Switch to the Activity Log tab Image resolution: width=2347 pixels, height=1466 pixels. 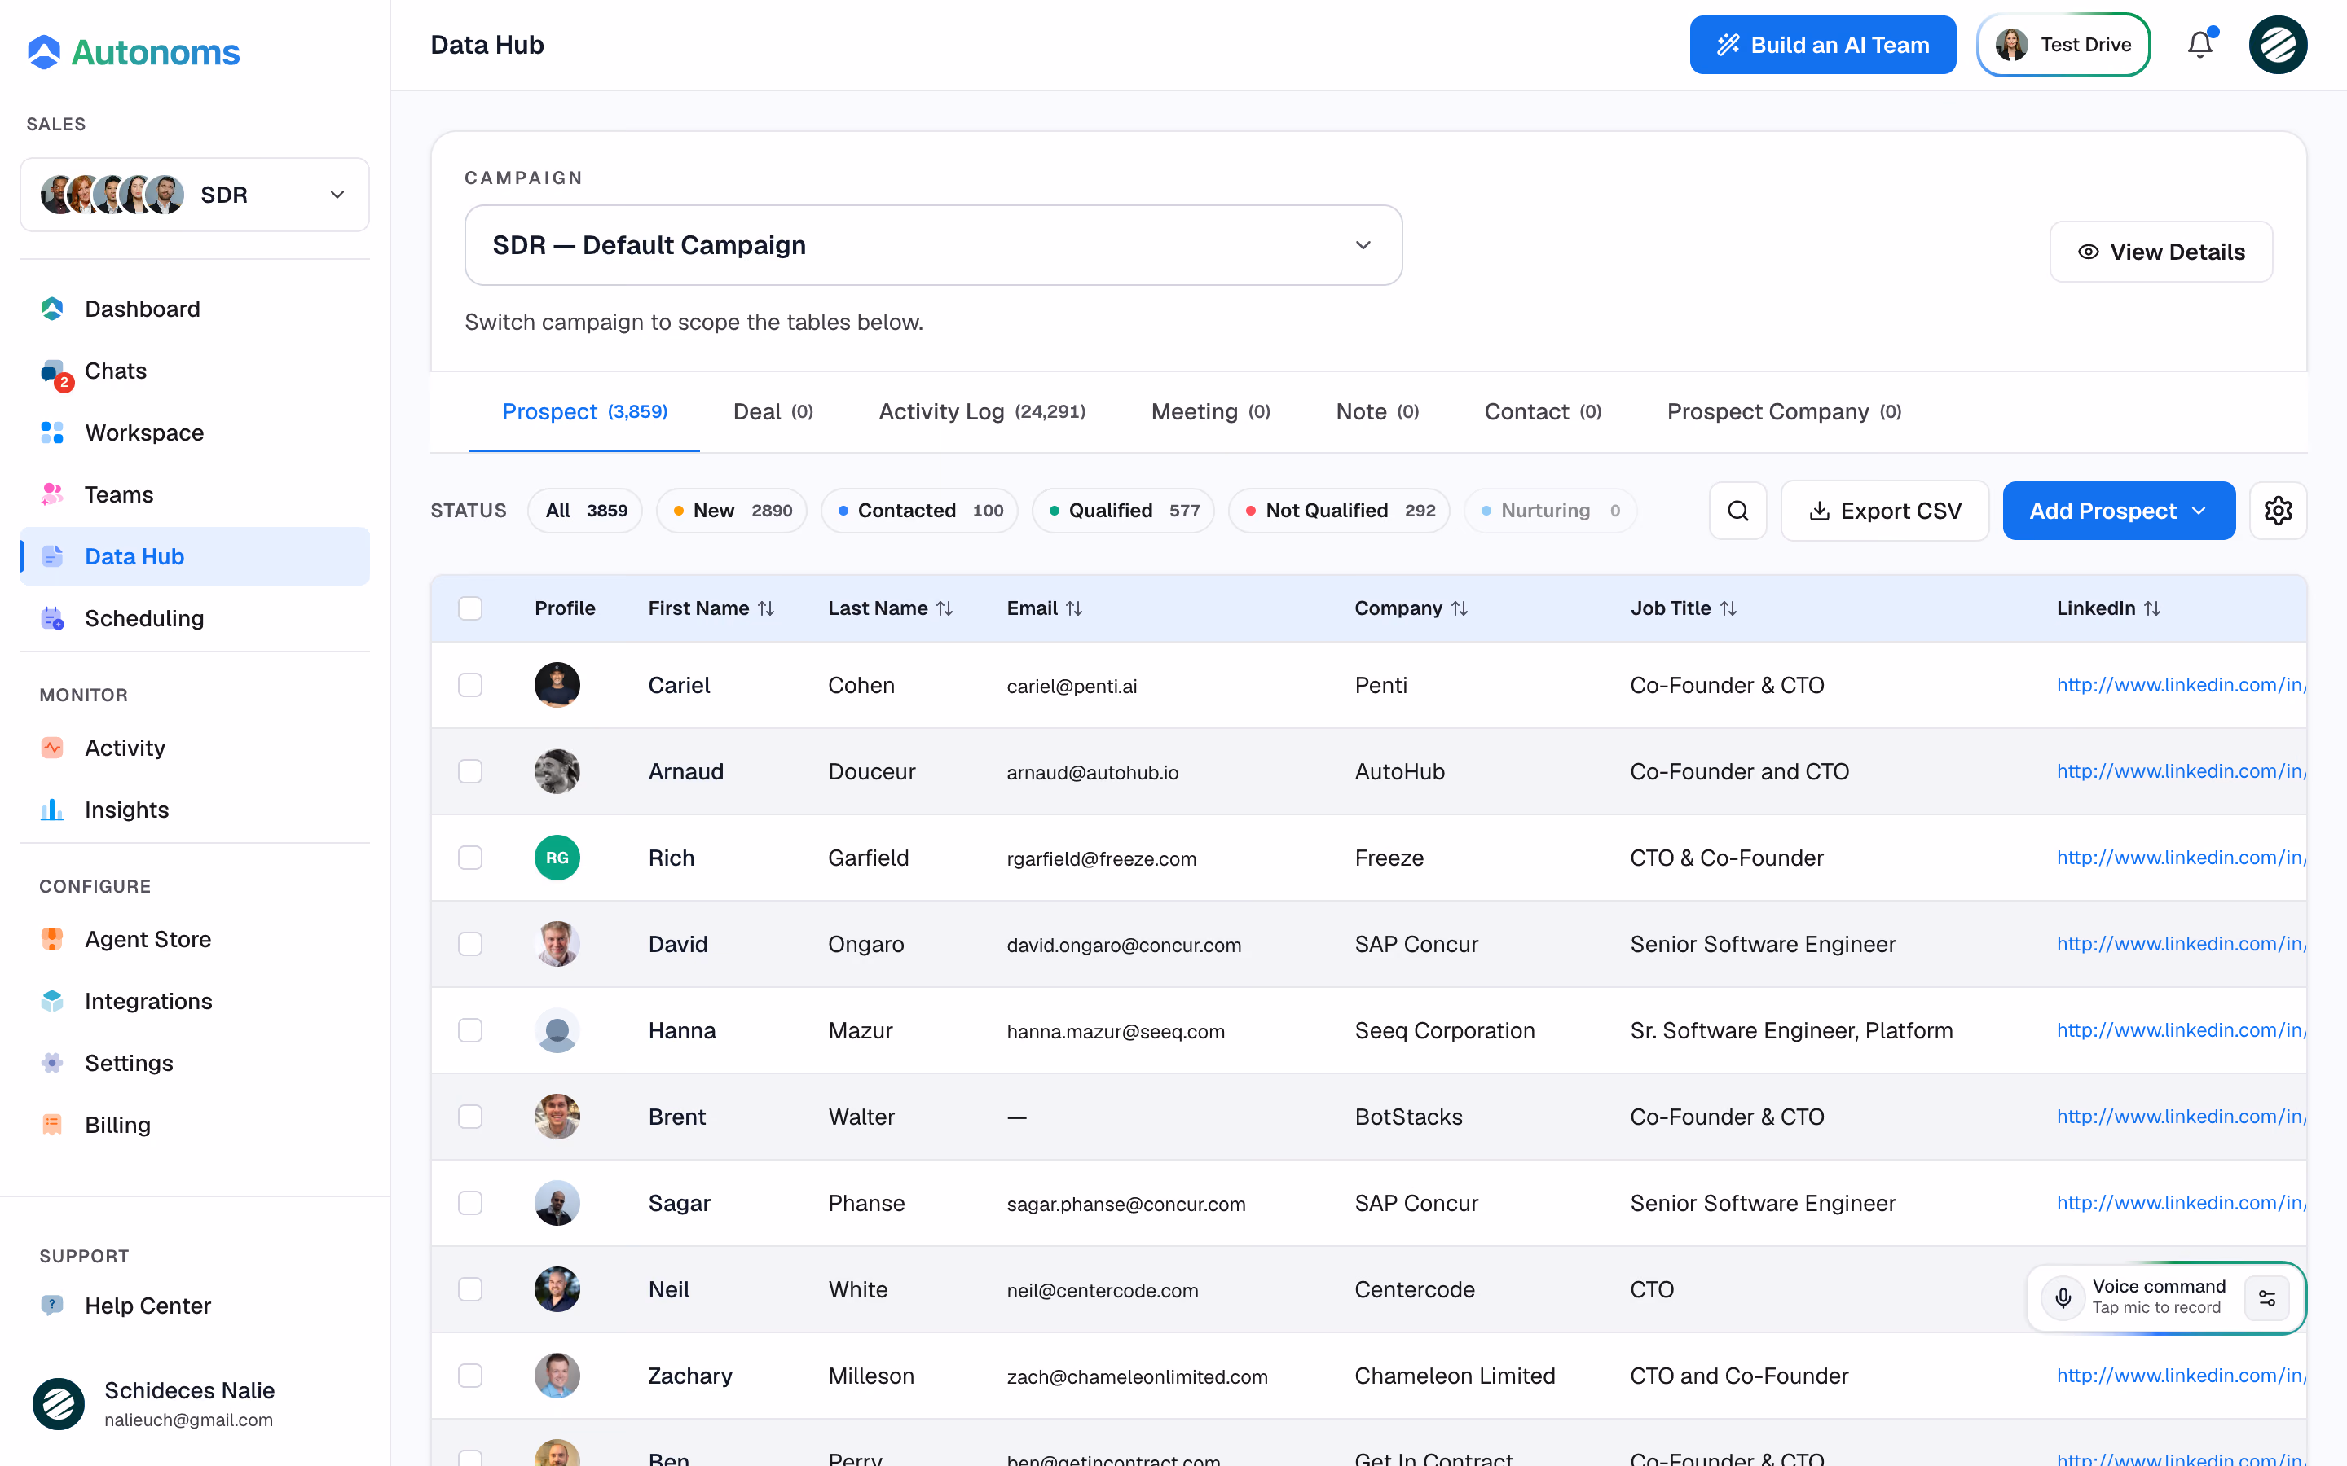pos(981,412)
